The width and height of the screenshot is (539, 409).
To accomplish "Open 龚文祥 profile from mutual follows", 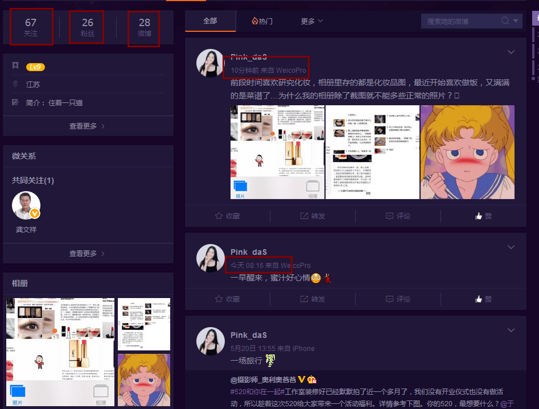I will pos(26,206).
